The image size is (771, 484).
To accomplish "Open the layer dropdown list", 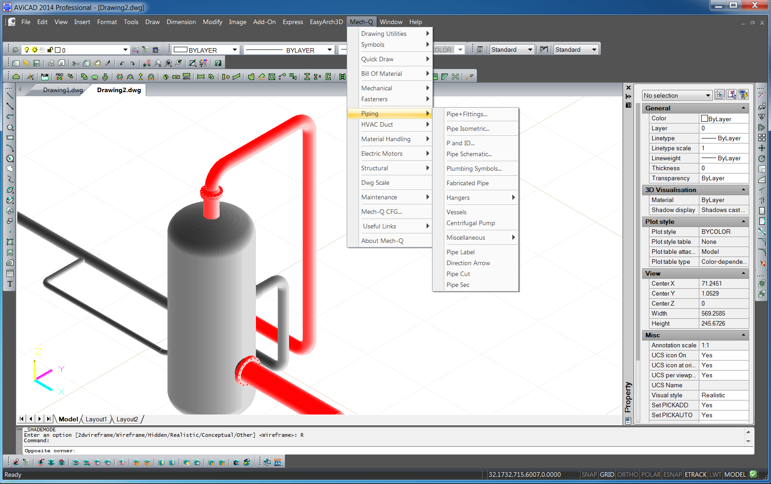I will click(x=125, y=50).
